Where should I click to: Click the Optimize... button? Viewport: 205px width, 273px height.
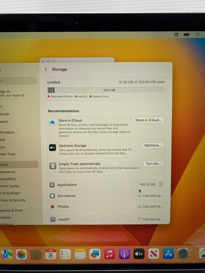click(x=153, y=145)
